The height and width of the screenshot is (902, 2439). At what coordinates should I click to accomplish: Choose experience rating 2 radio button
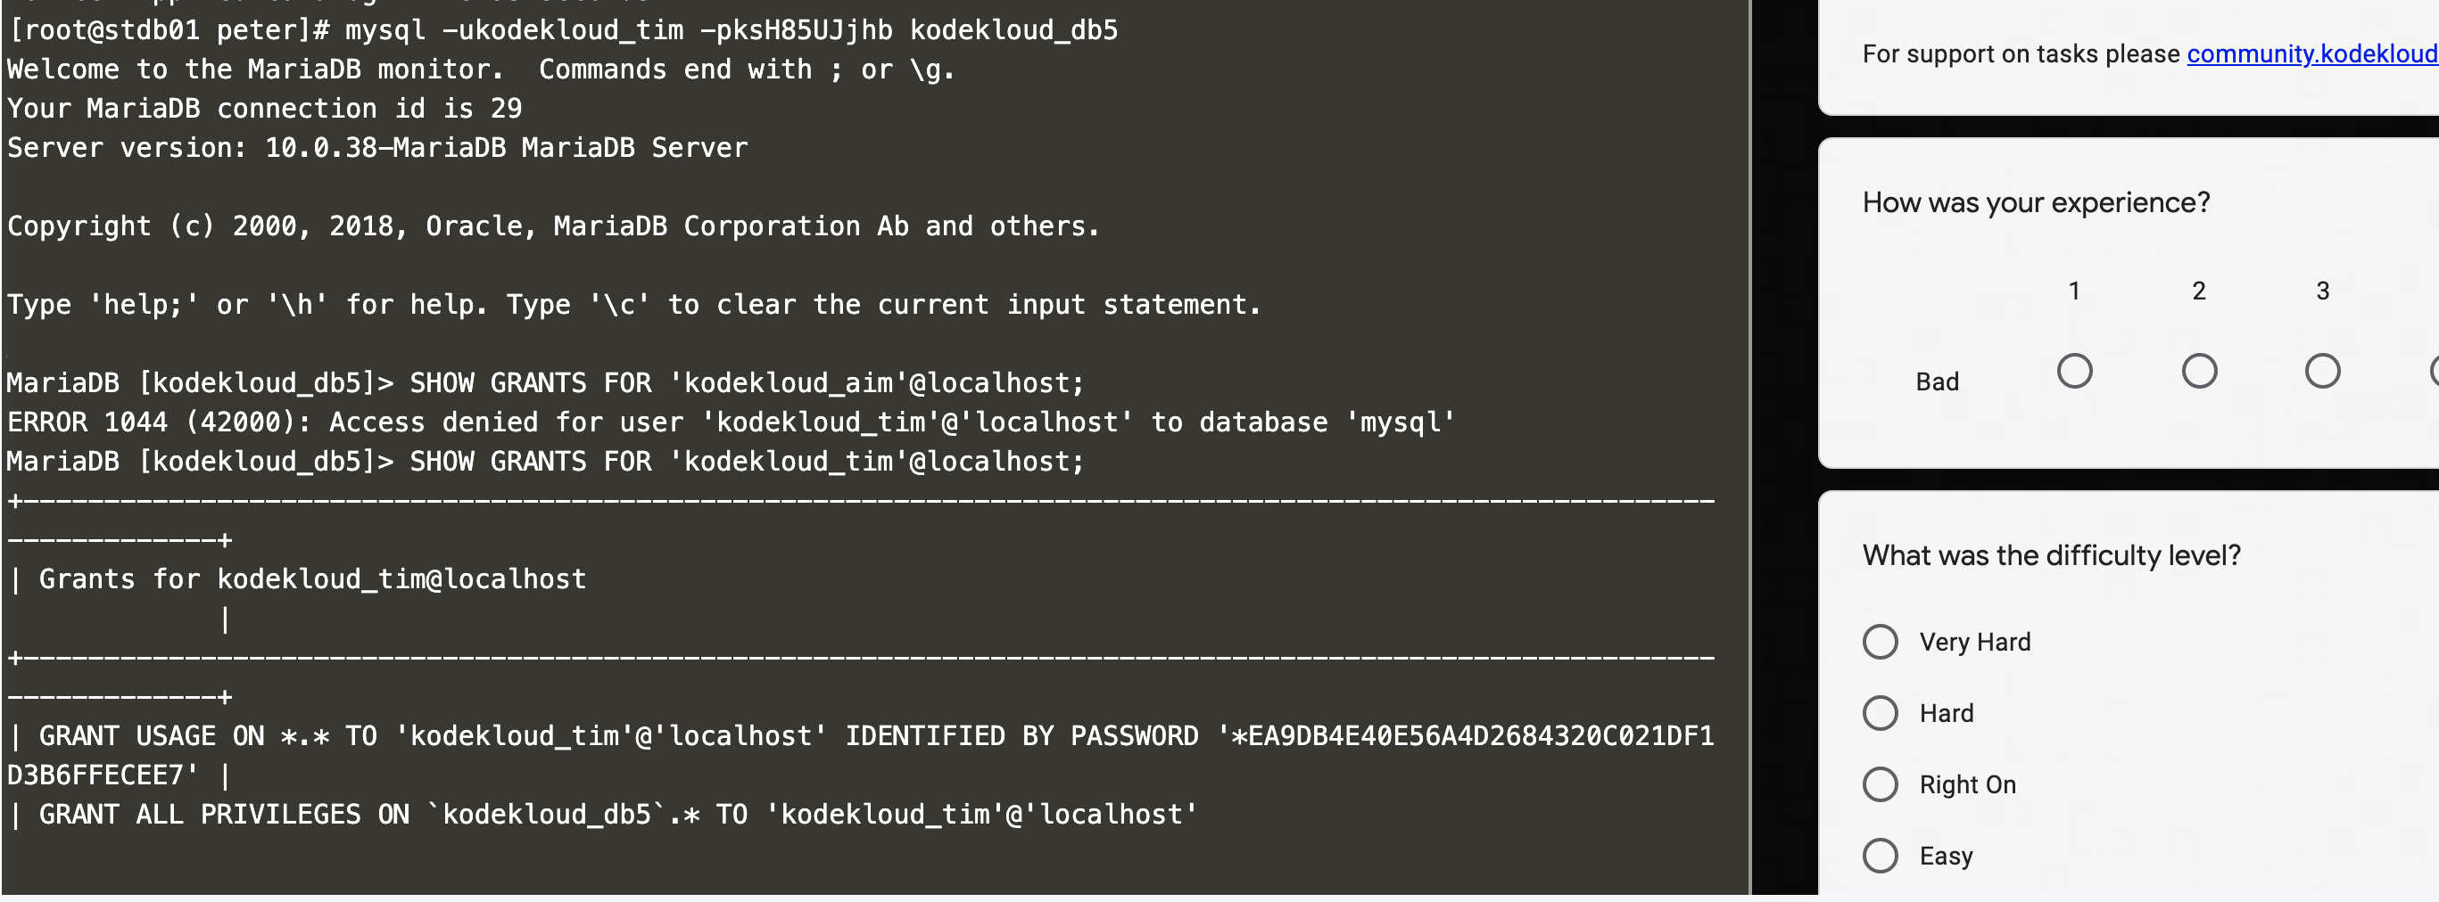click(x=2198, y=371)
